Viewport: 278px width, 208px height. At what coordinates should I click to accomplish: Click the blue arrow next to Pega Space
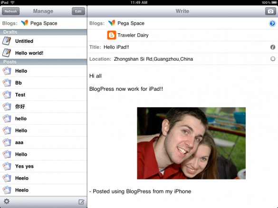pyautogui.click(x=272, y=23)
